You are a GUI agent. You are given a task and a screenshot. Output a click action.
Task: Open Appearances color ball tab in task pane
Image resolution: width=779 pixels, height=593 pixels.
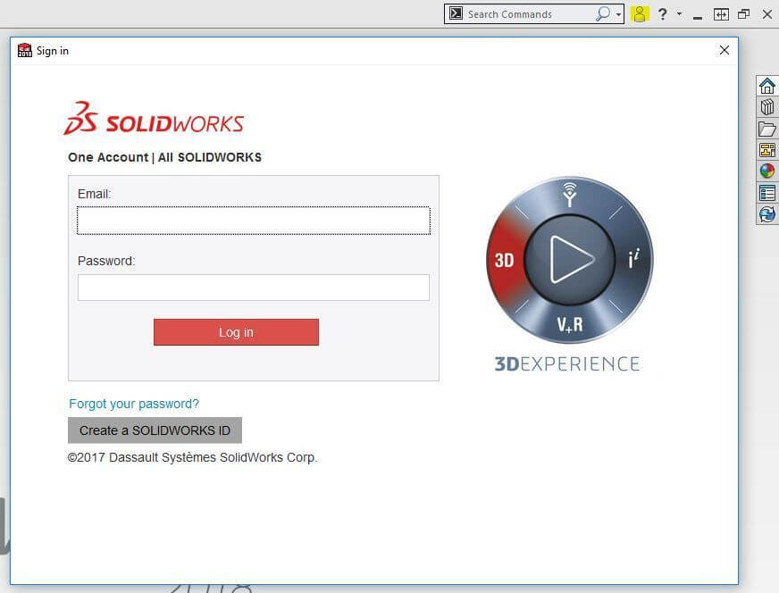[767, 171]
